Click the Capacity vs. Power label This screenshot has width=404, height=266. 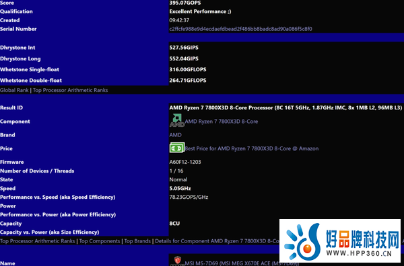[49, 232]
